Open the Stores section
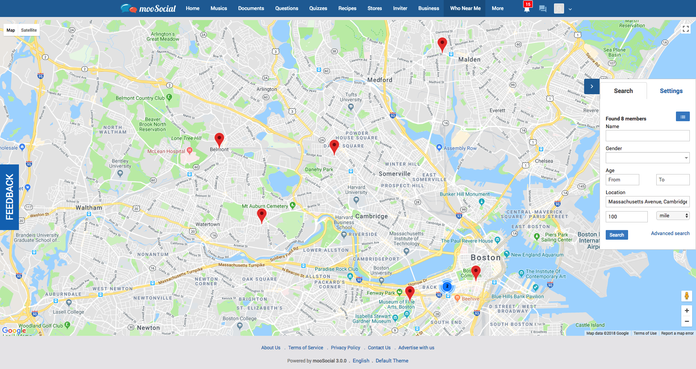696x369 pixels. click(x=375, y=8)
